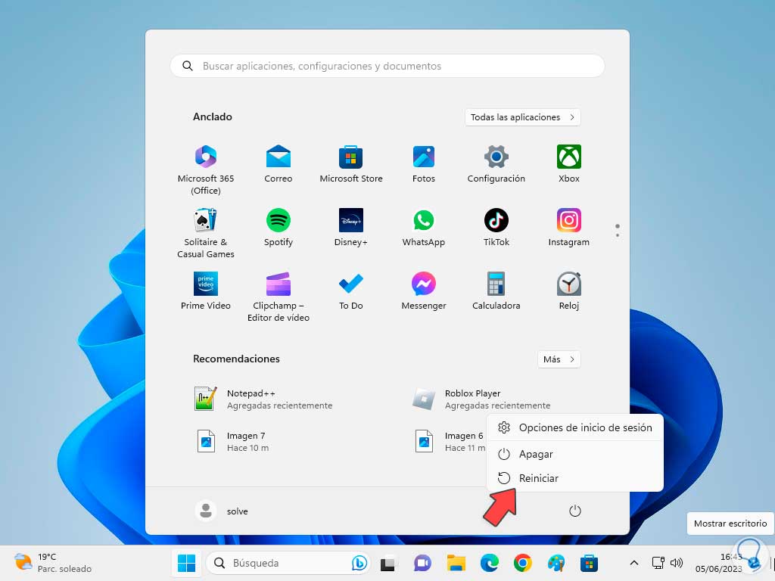Select Opciones de inicio de sesión

575,428
